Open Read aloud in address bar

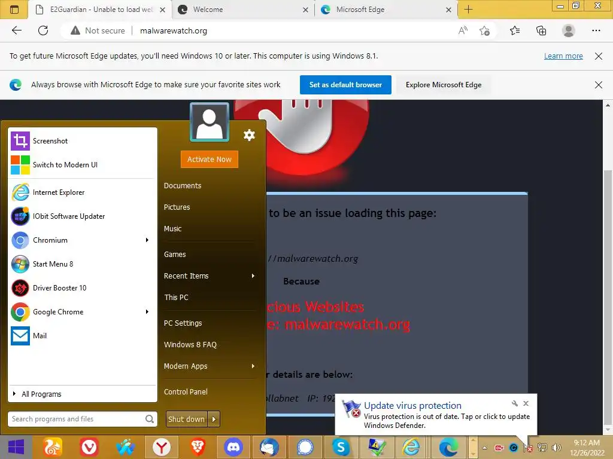coord(463,30)
